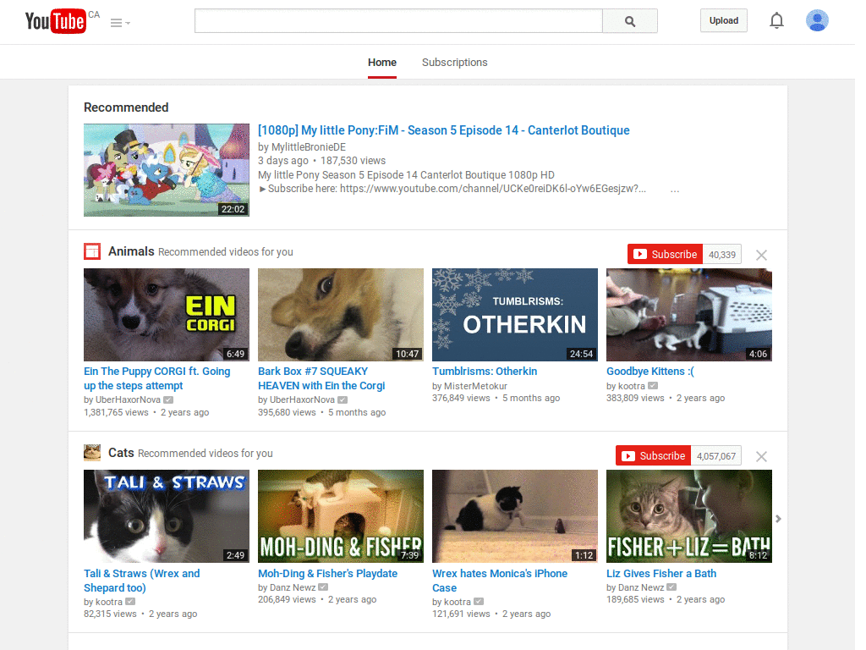Open the Moh-Ding & Fisher thumbnail
The image size is (866, 650).
340,516
